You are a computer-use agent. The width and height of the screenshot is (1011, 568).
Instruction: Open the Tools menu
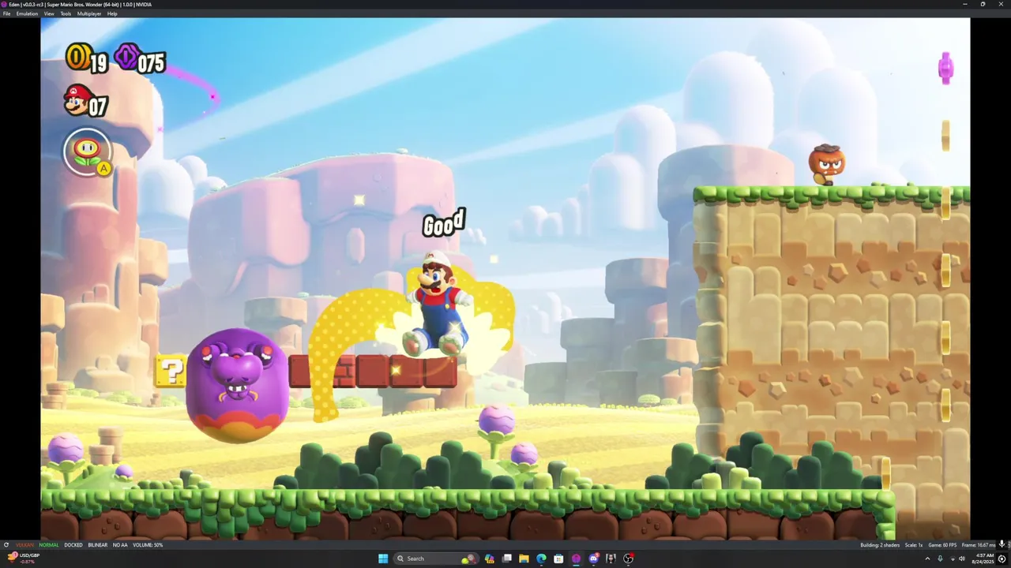tap(66, 13)
